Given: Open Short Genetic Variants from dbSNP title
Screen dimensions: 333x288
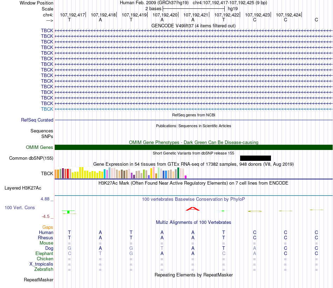Looking at the screenshot, I should point(193,153).
